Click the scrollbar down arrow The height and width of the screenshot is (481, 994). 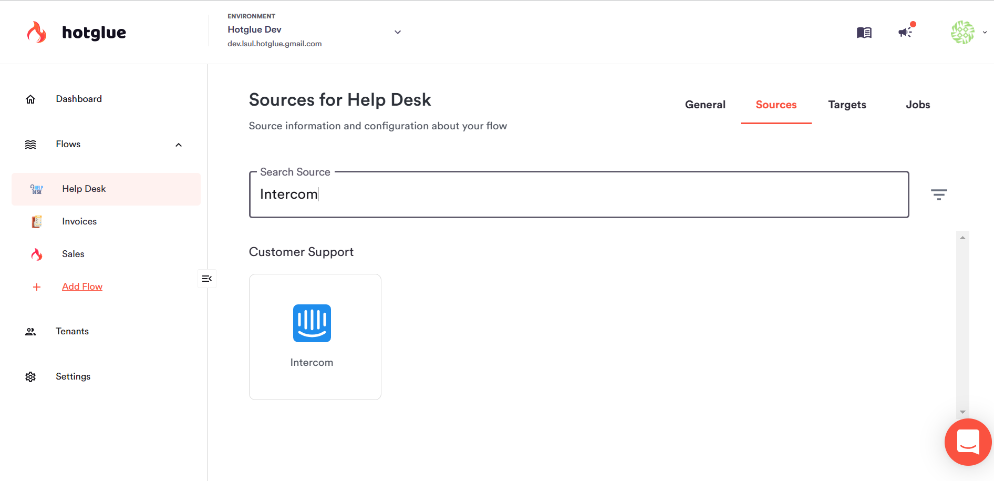coord(962,412)
